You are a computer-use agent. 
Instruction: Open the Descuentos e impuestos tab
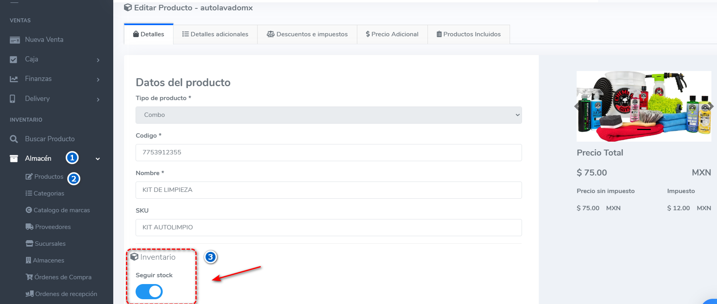pyautogui.click(x=307, y=34)
